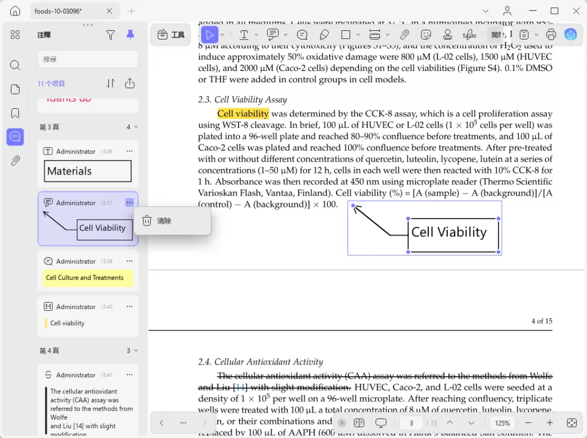Print the document

tap(551, 35)
